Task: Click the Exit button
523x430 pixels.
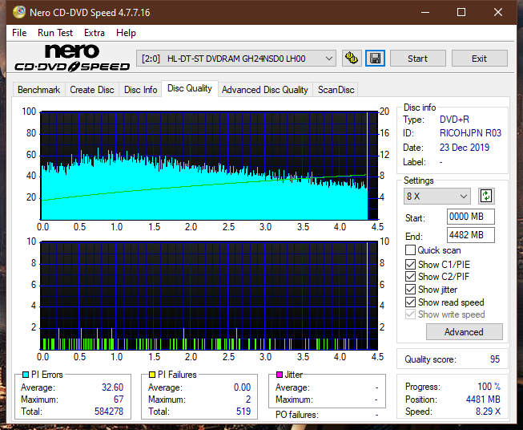Action: click(x=479, y=59)
